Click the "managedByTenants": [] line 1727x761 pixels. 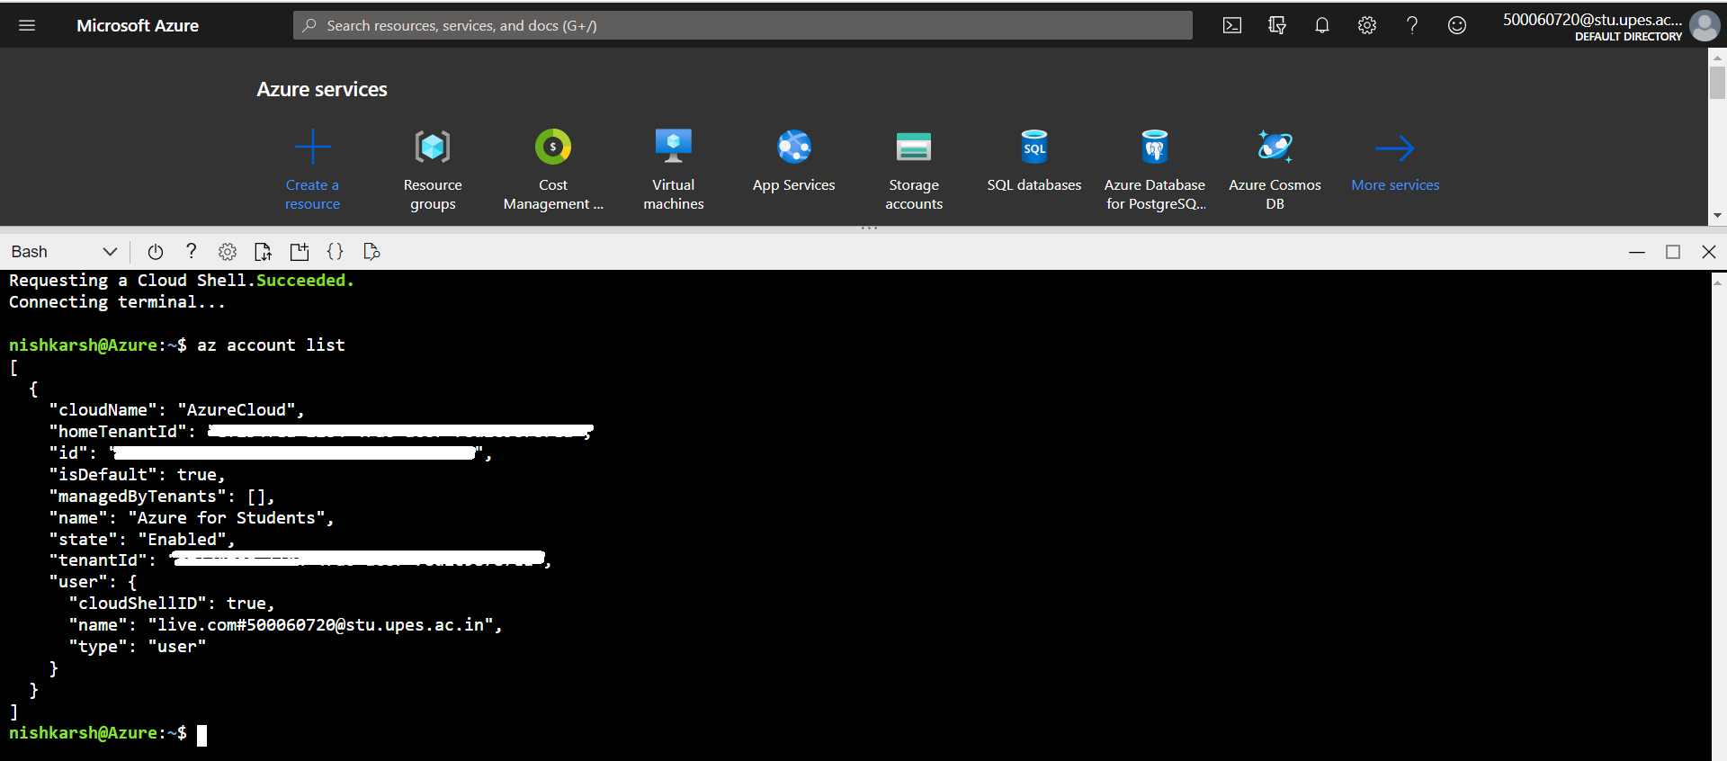coord(162,497)
